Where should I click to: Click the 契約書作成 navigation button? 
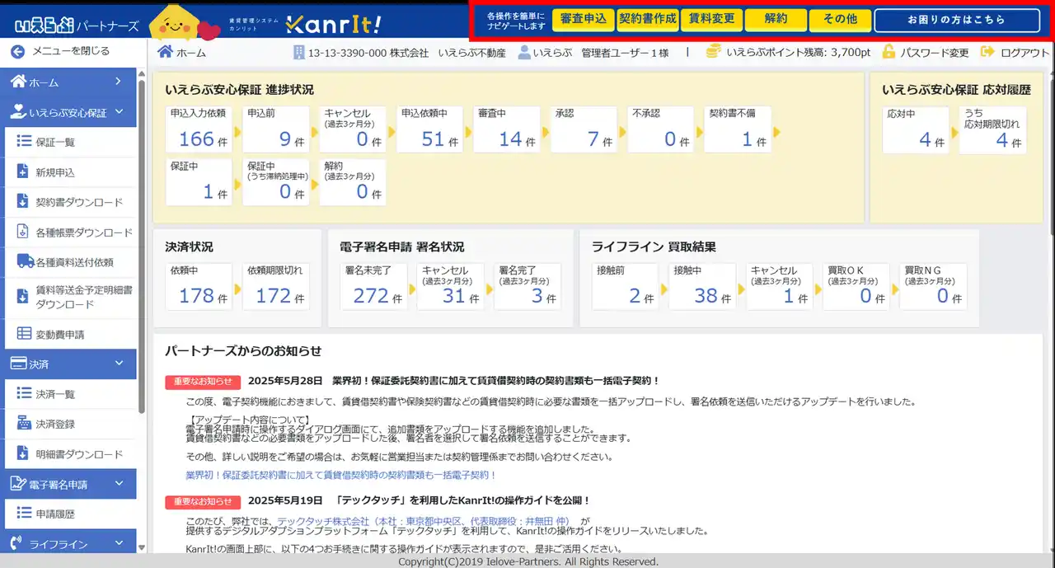pos(647,19)
